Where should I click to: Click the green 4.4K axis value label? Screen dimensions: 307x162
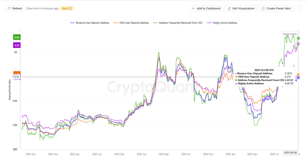[17, 37]
